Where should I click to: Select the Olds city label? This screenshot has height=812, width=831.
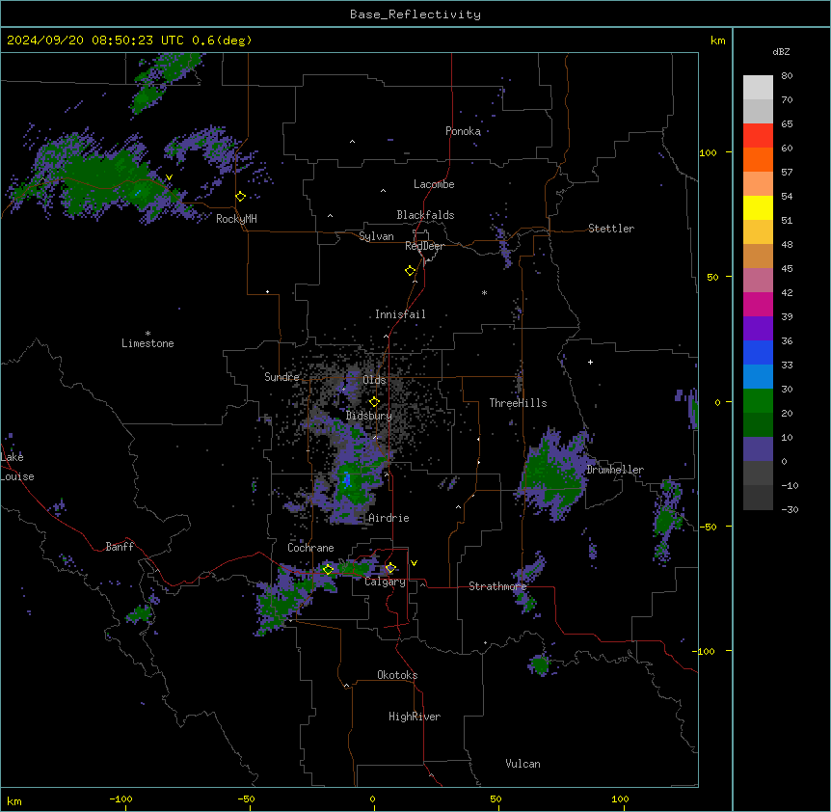pos(374,380)
